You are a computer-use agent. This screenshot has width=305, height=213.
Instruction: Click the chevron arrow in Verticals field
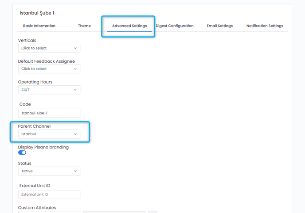[x=75, y=48]
